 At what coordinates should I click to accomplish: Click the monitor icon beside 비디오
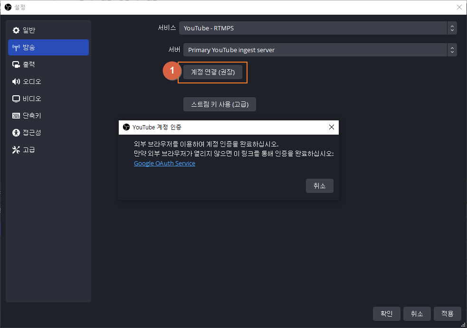16,99
